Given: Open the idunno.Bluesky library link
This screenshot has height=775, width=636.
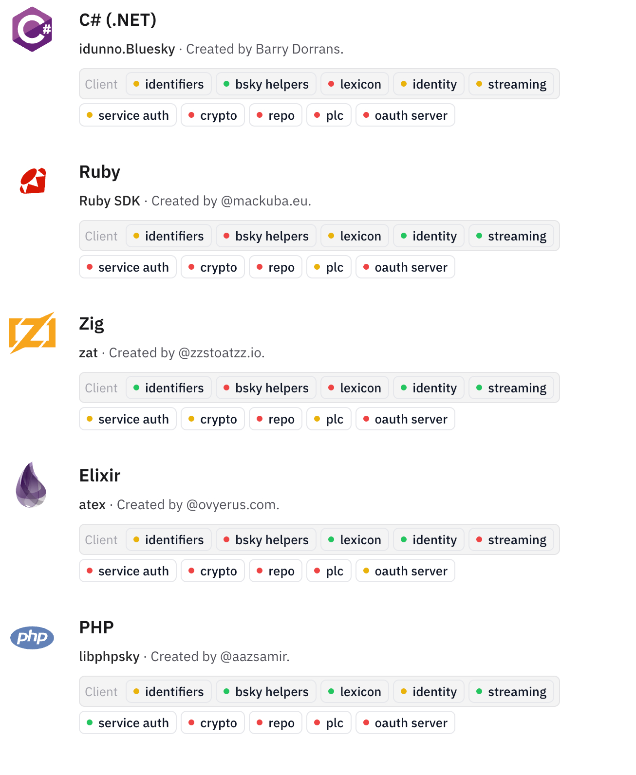Looking at the screenshot, I should tap(127, 49).
